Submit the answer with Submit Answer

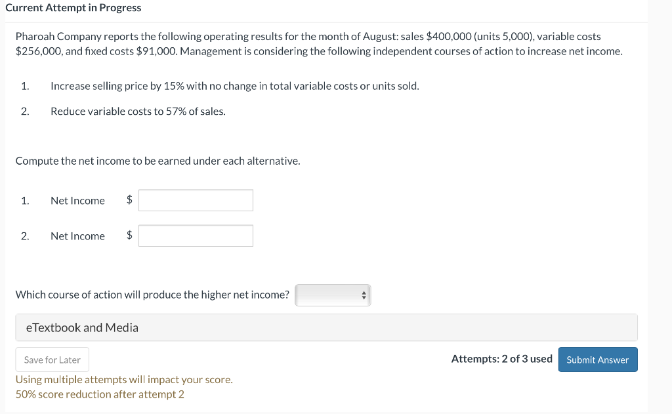(x=597, y=360)
